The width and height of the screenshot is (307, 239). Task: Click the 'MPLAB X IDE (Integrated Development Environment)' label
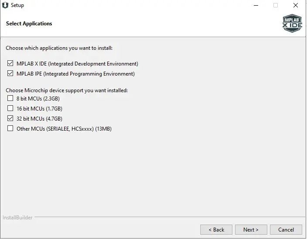pos(77,64)
